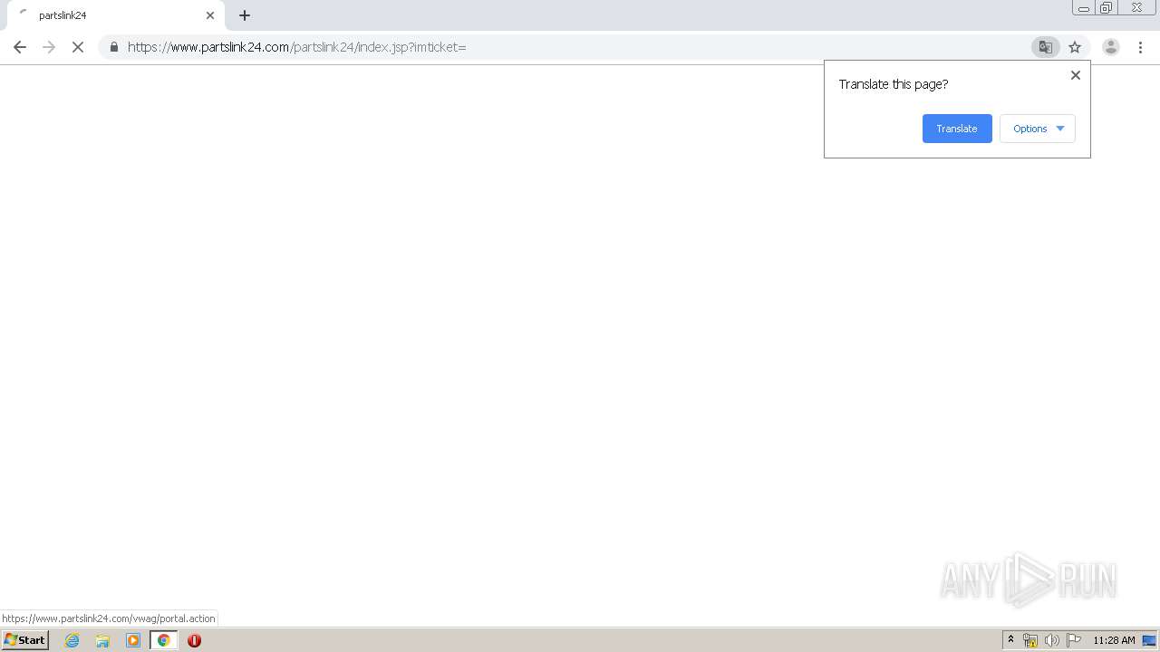Open the red Opera taskbar icon
Image resolution: width=1160 pixels, height=652 pixels.
pos(194,640)
